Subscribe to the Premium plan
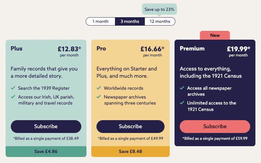Image resolution: width=261 pixels, height=163 pixels. (215, 127)
